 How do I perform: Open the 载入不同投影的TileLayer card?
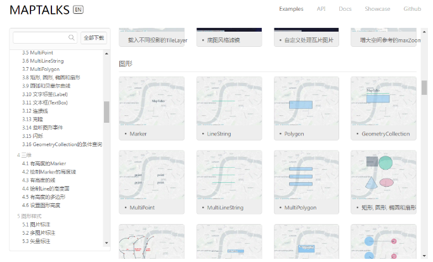tap(152, 37)
